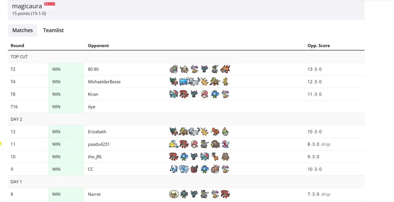Collapse the TOP CUT section
The width and height of the screenshot is (394, 202).
click(19, 56)
